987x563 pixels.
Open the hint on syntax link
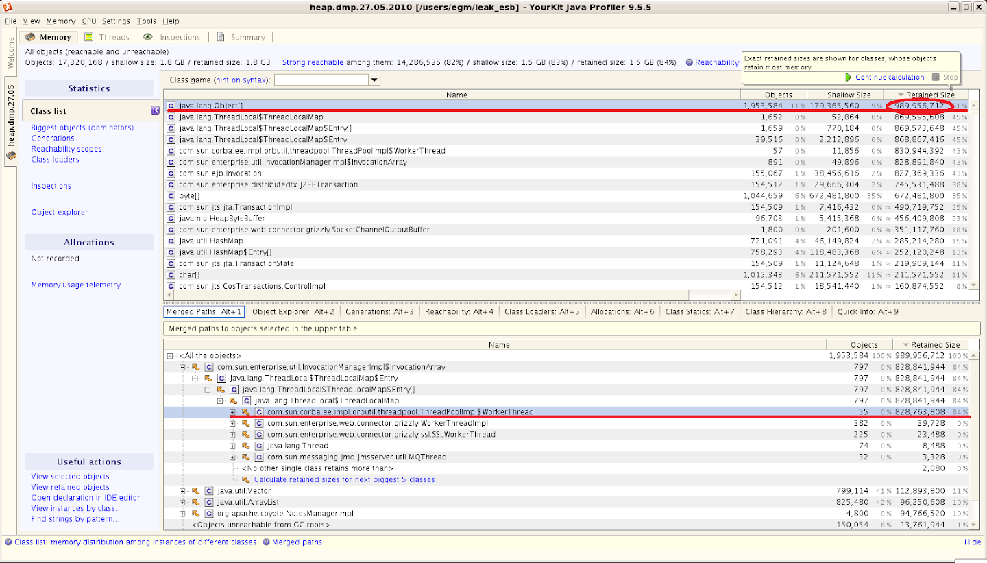[241, 80]
